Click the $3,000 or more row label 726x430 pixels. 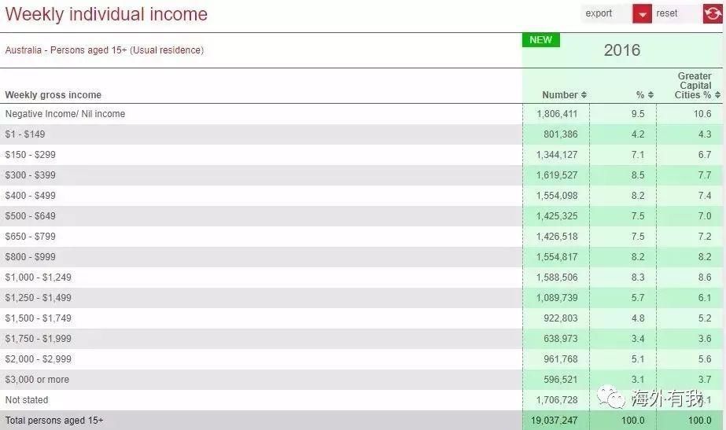(37, 380)
